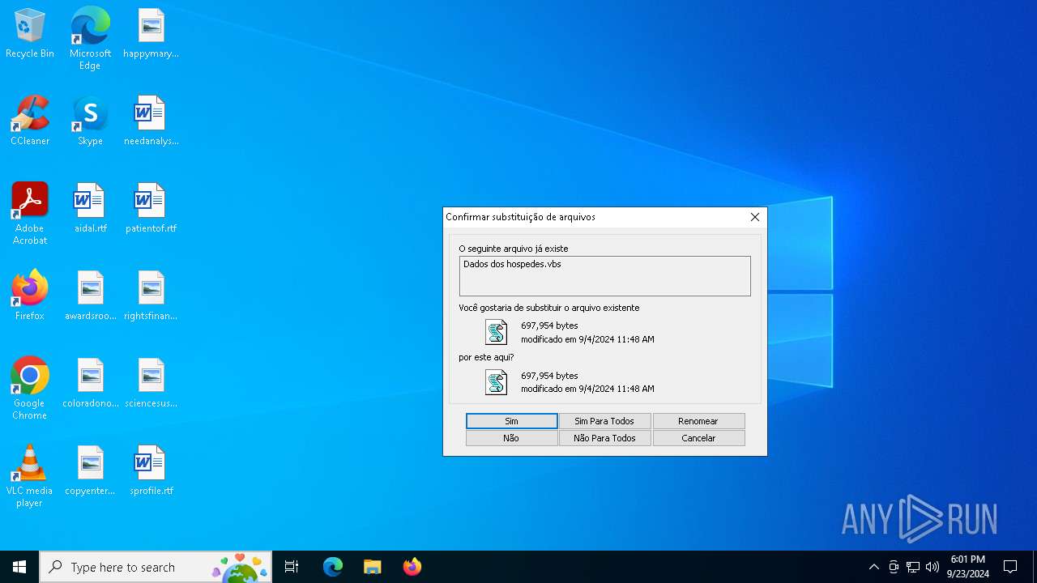
Task: Click the 'O seguinte arquivo já existe' label
Action: tap(514, 249)
